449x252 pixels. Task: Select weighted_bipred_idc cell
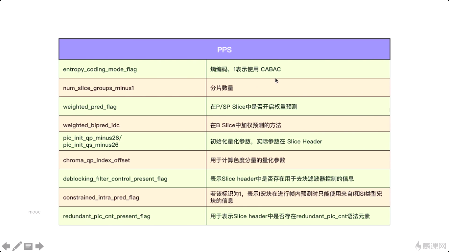point(132,124)
